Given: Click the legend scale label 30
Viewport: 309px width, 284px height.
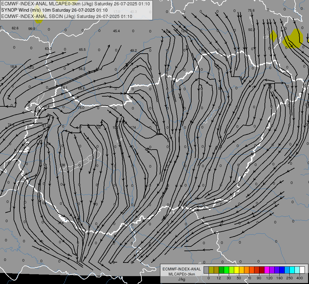Looking at the screenshot, I should (x=229, y=278).
